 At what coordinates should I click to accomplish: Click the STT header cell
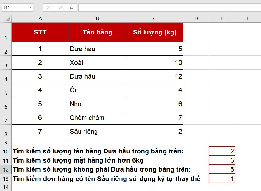[x=40, y=32]
